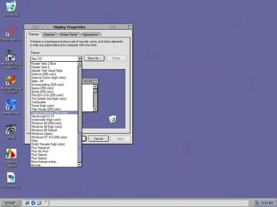The height and width of the screenshot is (207, 277).
Task: Choose Underwater (high color) theme
Action: tap(54, 120)
